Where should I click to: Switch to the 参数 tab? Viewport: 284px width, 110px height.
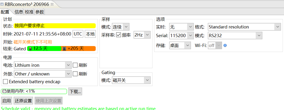[x=40, y=12]
